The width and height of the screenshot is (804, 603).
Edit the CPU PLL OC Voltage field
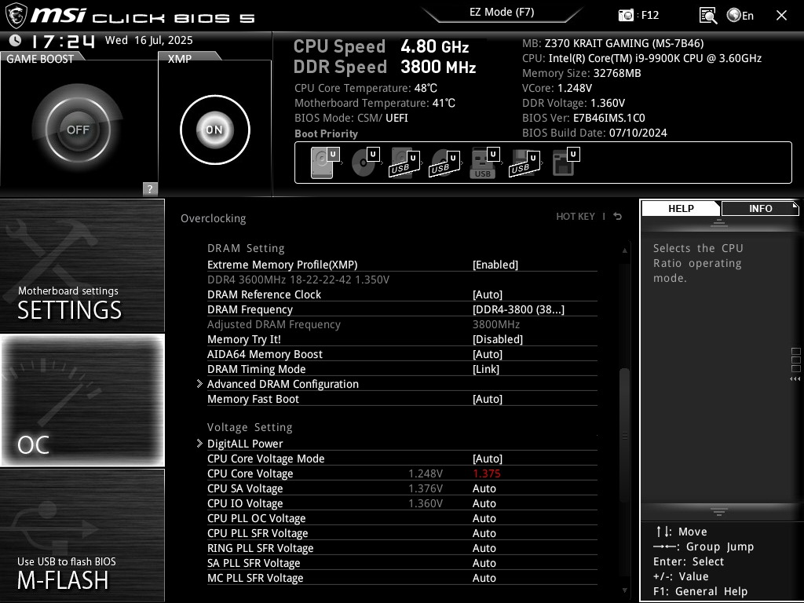click(x=484, y=518)
